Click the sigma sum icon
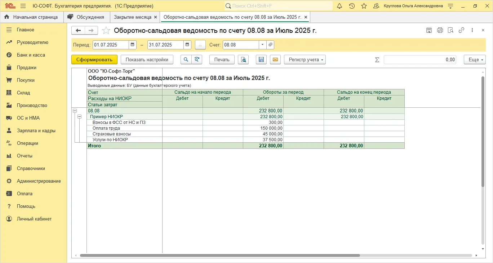 click(377, 59)
